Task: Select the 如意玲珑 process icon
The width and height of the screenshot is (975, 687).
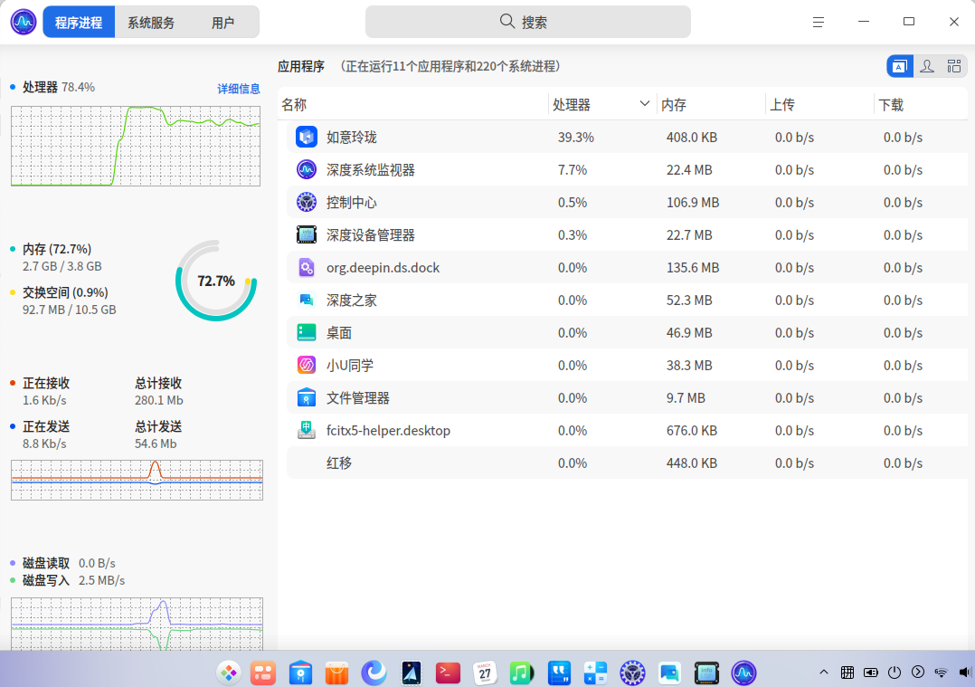Action: point(307,137)
